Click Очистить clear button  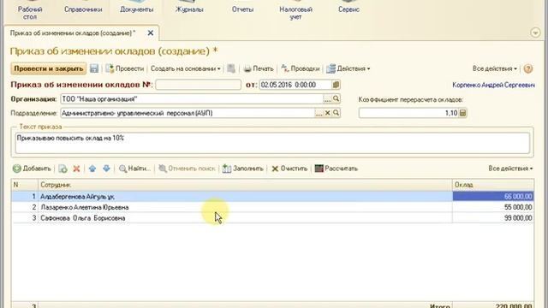tap(289, 169)
